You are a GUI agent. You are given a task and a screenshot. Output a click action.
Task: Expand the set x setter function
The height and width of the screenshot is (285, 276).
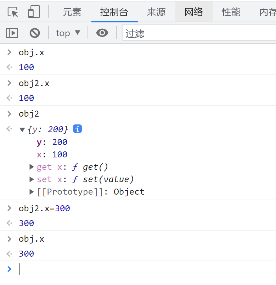coord(32,179)
